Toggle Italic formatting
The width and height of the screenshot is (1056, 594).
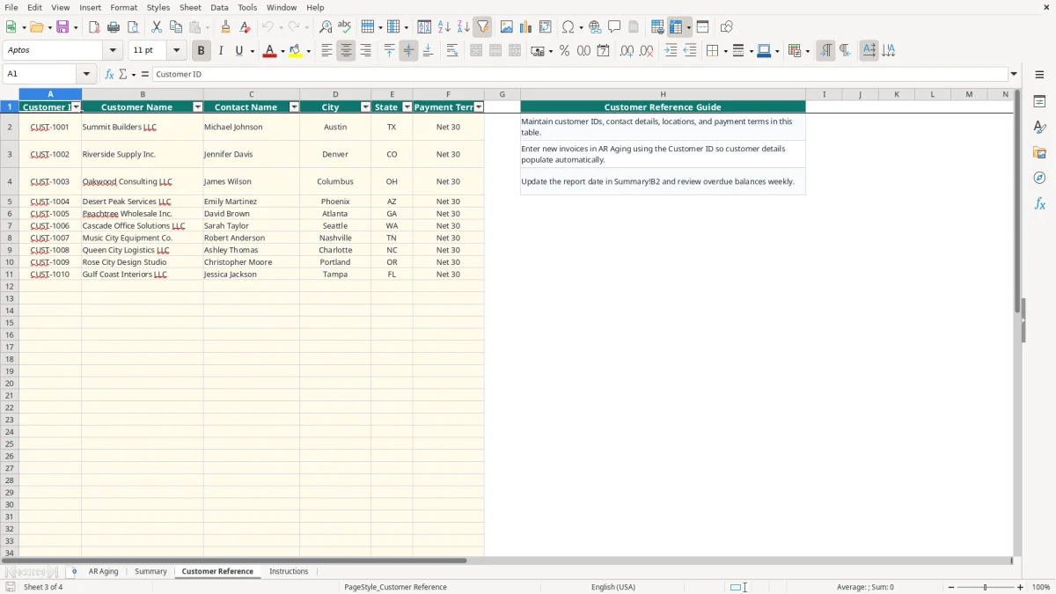pos(220,51)
